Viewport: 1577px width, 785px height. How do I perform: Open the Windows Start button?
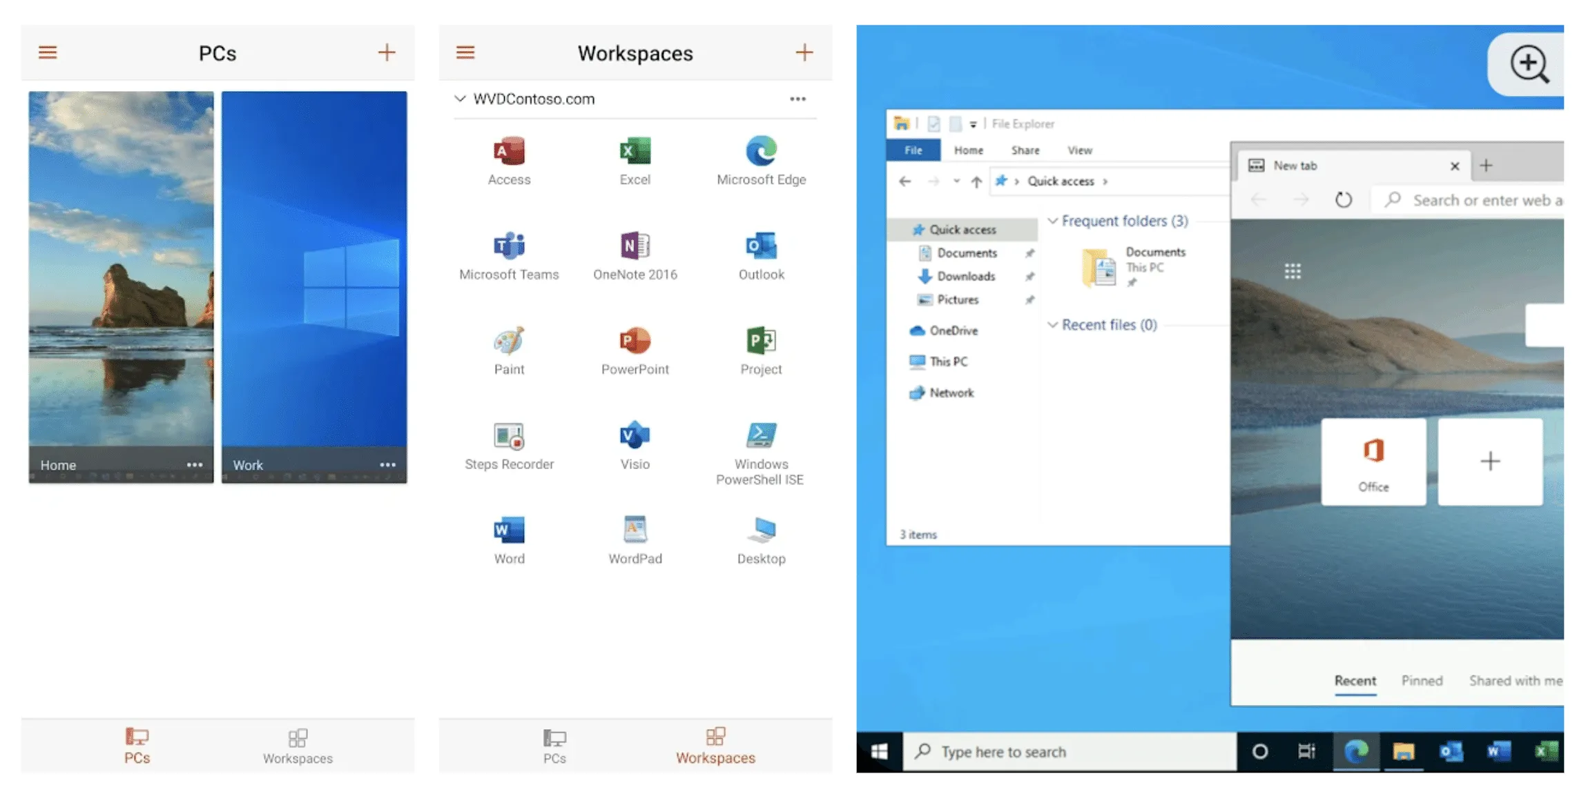point(879,751)
